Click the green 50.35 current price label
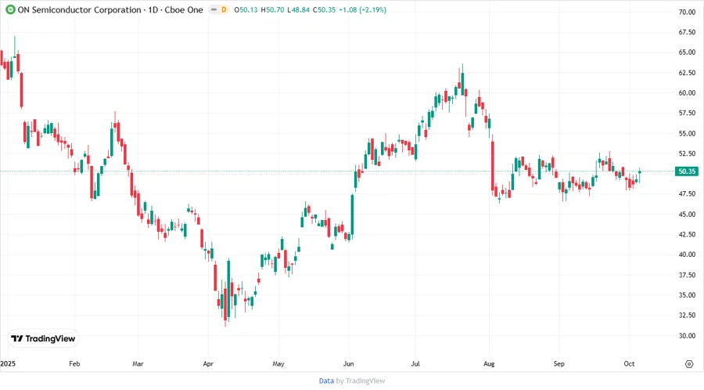Image resolution: width=704 pixels, height=390 pixels. [x=687, y=171]
